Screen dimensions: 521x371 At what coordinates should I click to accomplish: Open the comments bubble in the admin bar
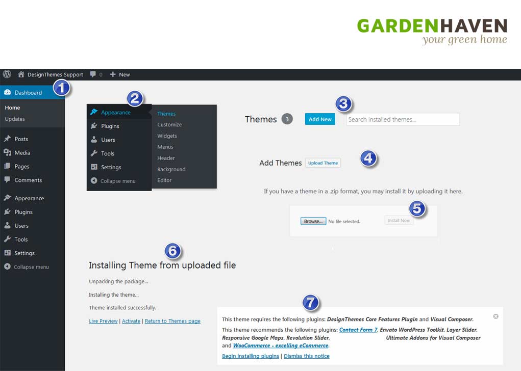click(93, 74)
